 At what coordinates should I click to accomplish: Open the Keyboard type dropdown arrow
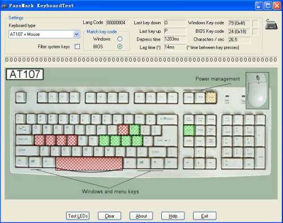(76, 34)
